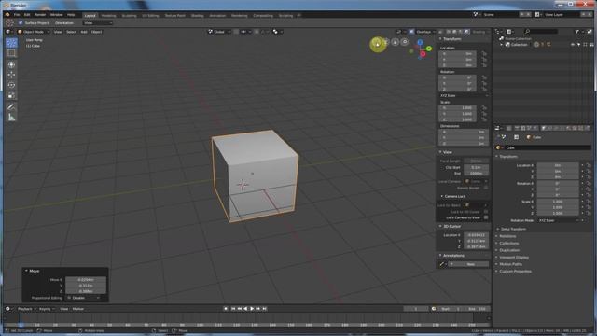Click the outliner filter funnel icon
Viewport: 597px width, 336px height.
[x=577, y=32]
